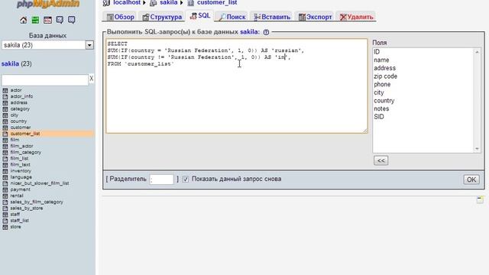Open the Экспорт tab
Image resolution: width=489 pixels, height=275 pixels.
coord(316,17)
